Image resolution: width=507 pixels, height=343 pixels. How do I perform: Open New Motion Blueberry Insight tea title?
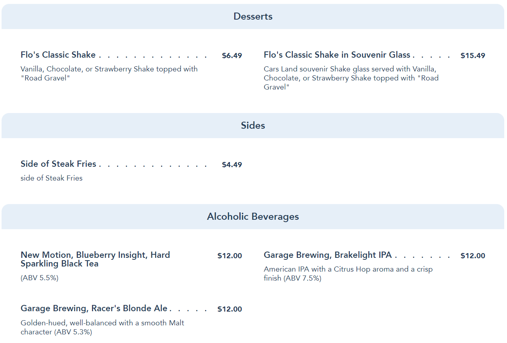pyautogui.click(x=95, y=259)
